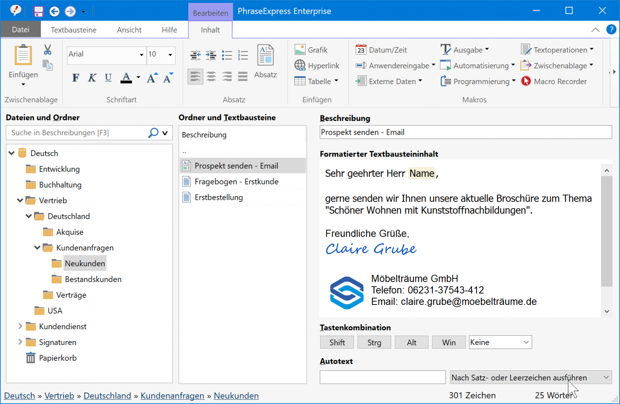Select the Bestandskunden folder

click(x=93, y=279)
